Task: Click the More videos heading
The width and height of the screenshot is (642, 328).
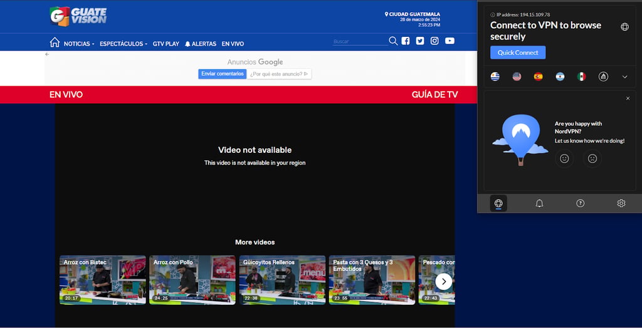Action: 255,242
